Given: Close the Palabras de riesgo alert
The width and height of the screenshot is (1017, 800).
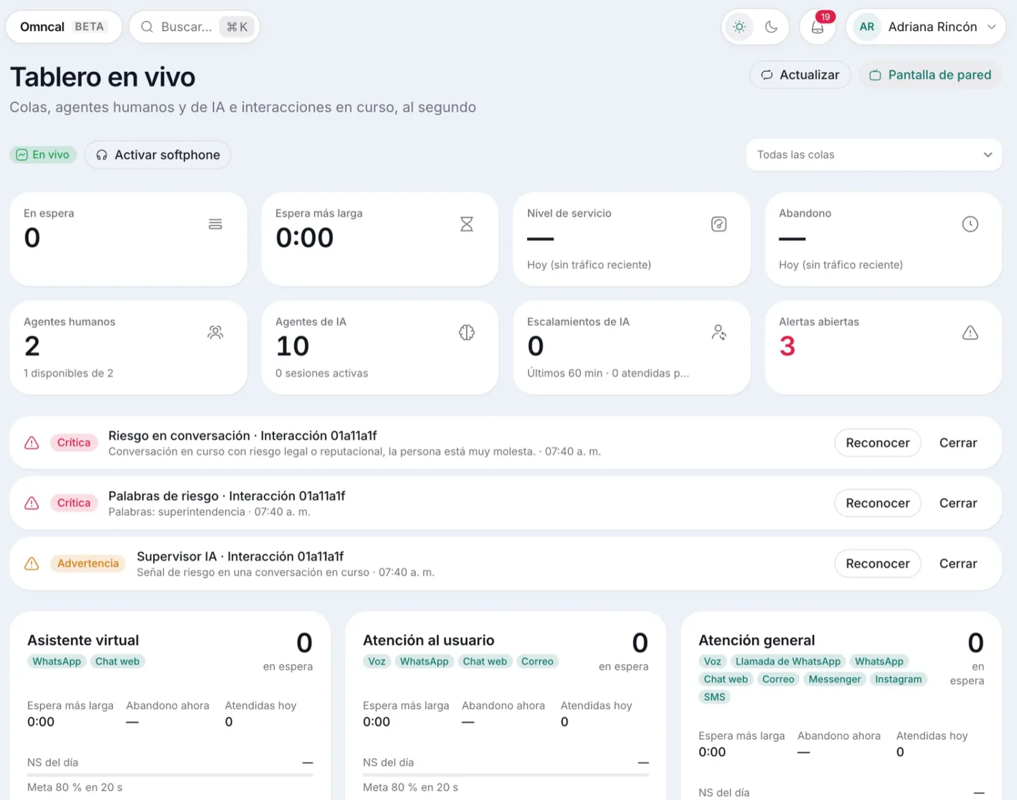Looking at the screenshot, I should point(958,503).
